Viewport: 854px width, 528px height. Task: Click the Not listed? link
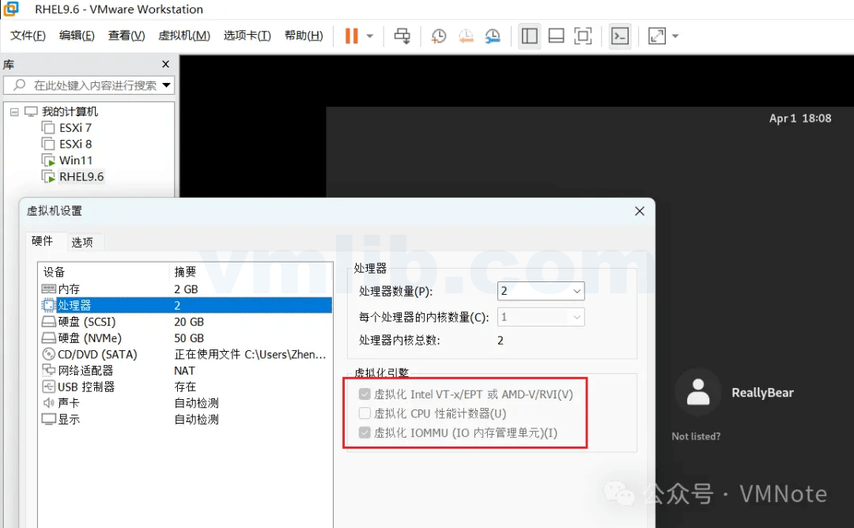click(696, 436)
